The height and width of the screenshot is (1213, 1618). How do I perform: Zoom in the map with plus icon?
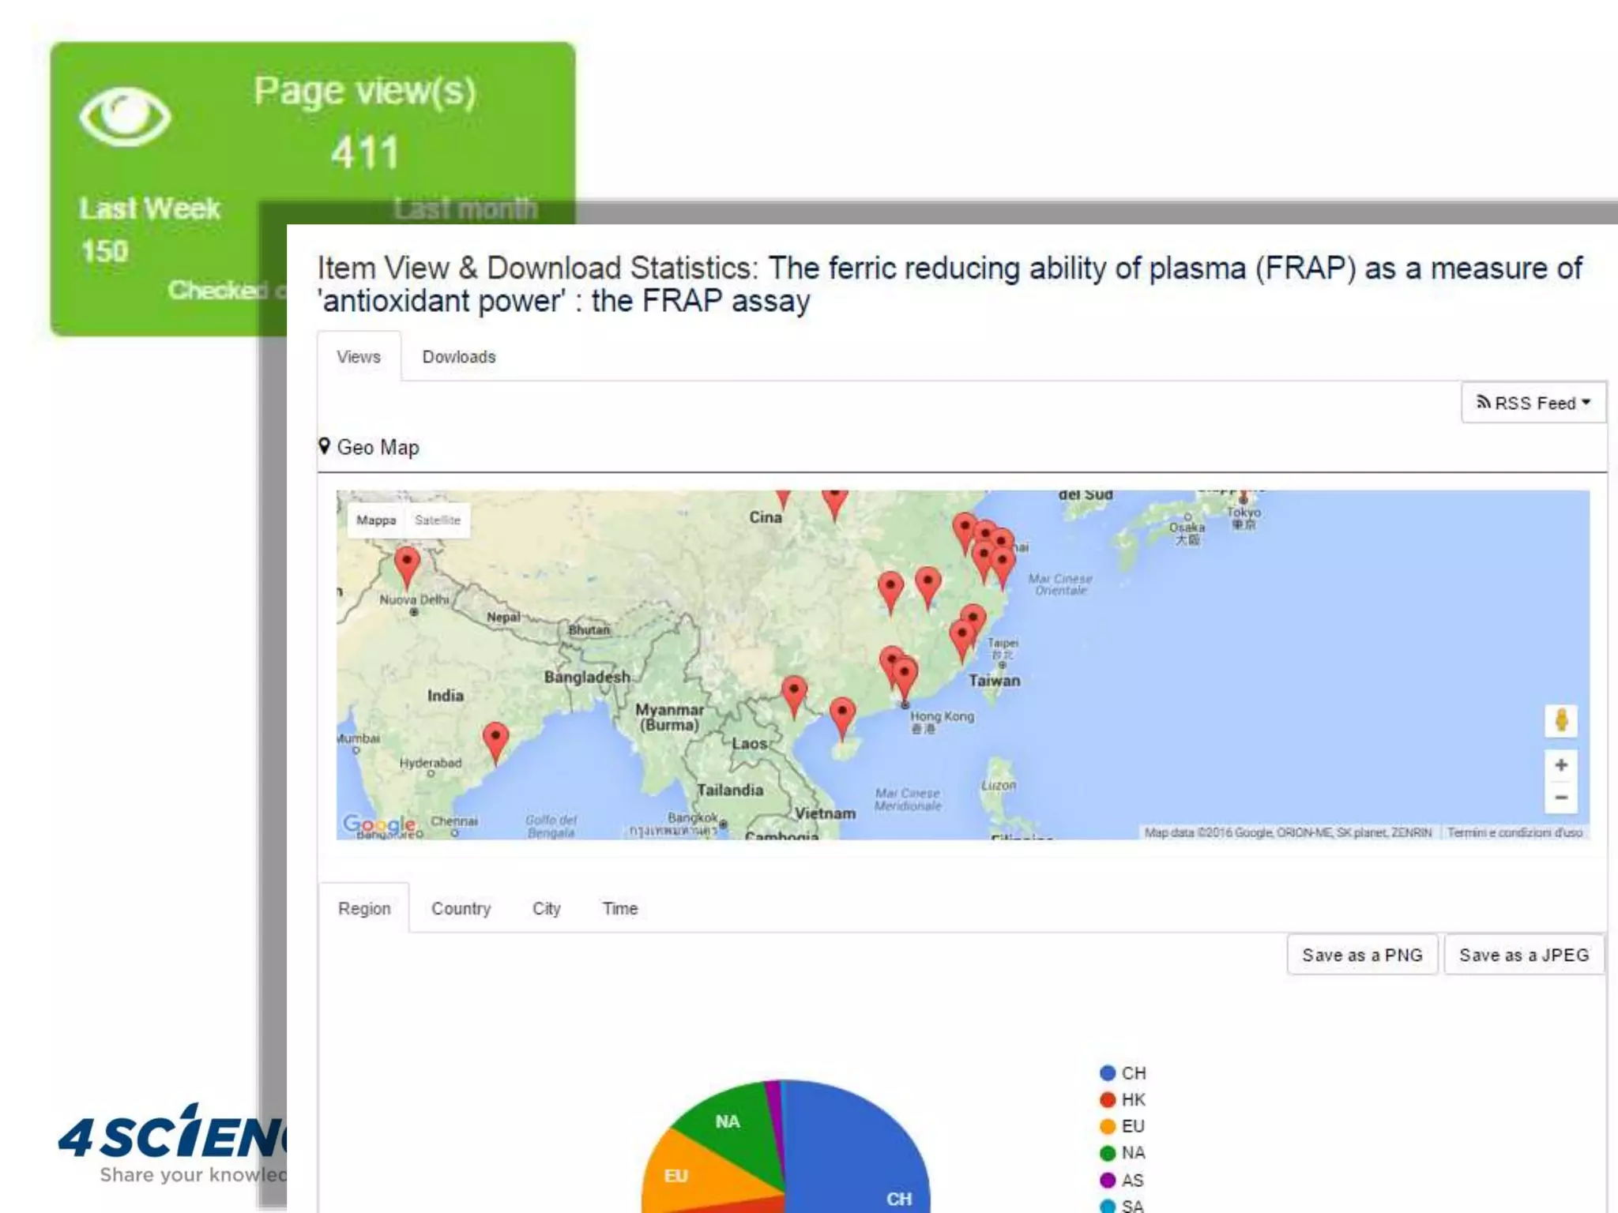pos(1561,764)
